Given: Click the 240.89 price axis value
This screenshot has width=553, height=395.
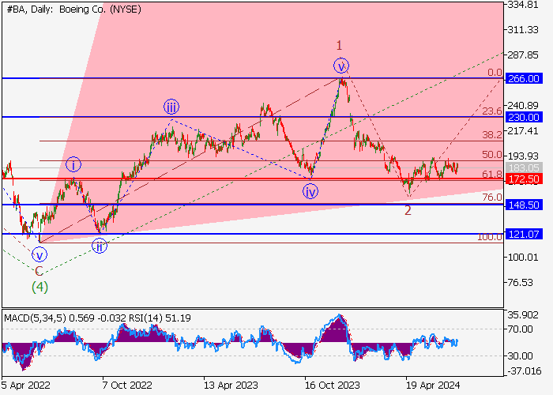Looking at the screenshot, I should click(523, 105).
